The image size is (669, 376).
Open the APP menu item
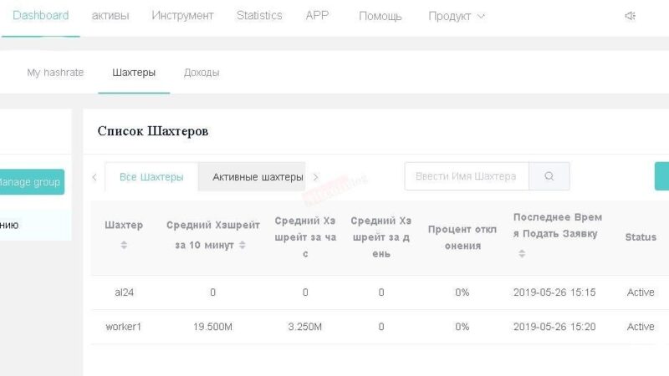(x=317, y=16)
